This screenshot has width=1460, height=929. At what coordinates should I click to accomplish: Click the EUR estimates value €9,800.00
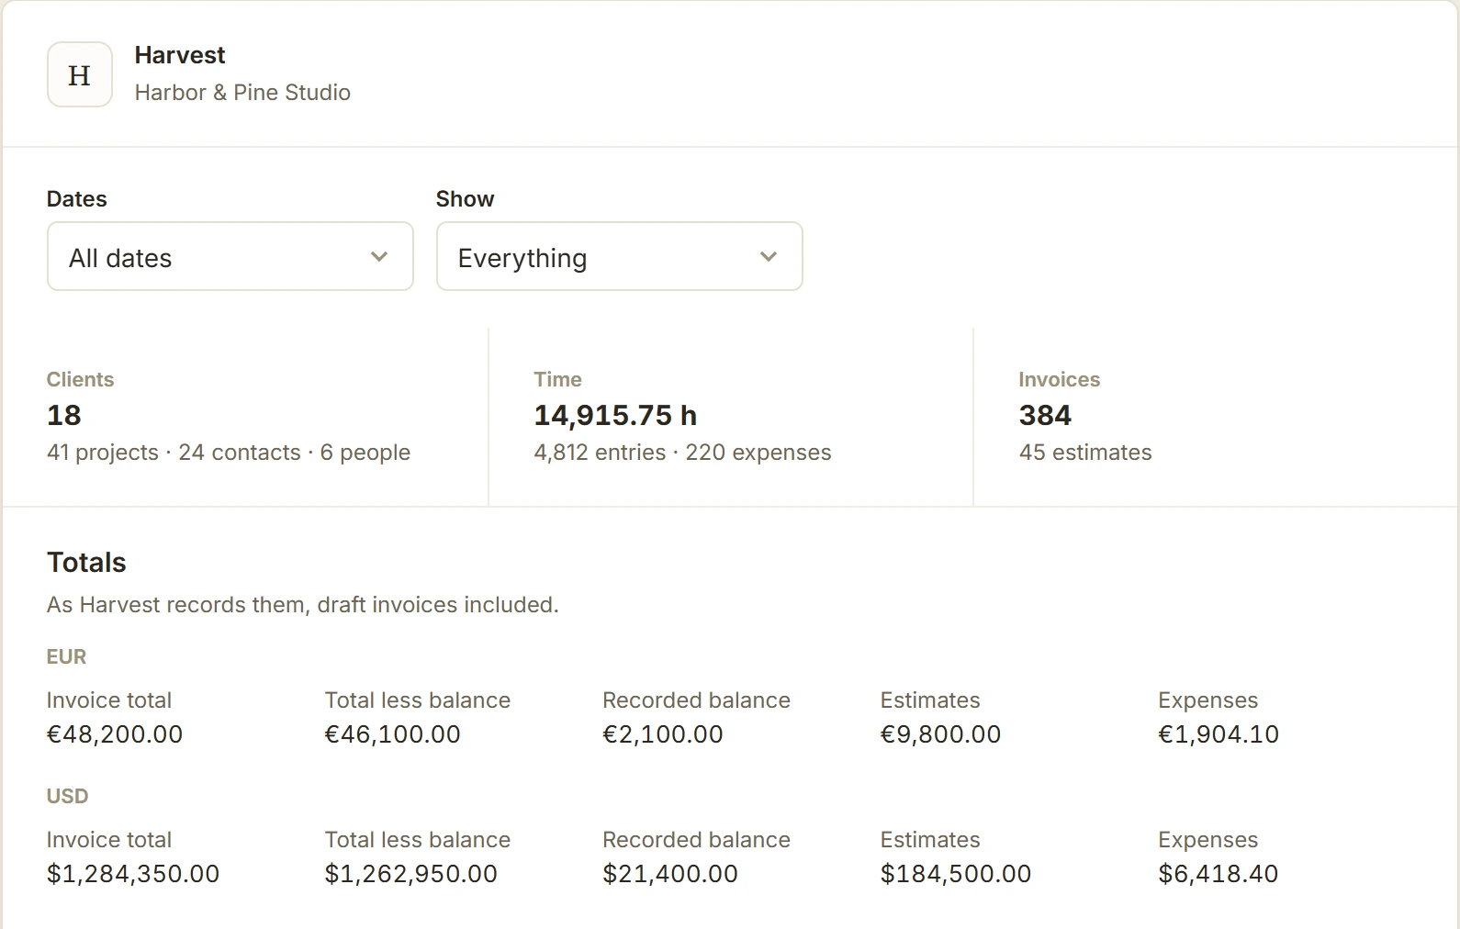click(x=940, y=734)
